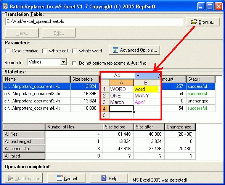Click the disabled New... button
Viewport: 225px width, 185px height.
pos(22,33)
